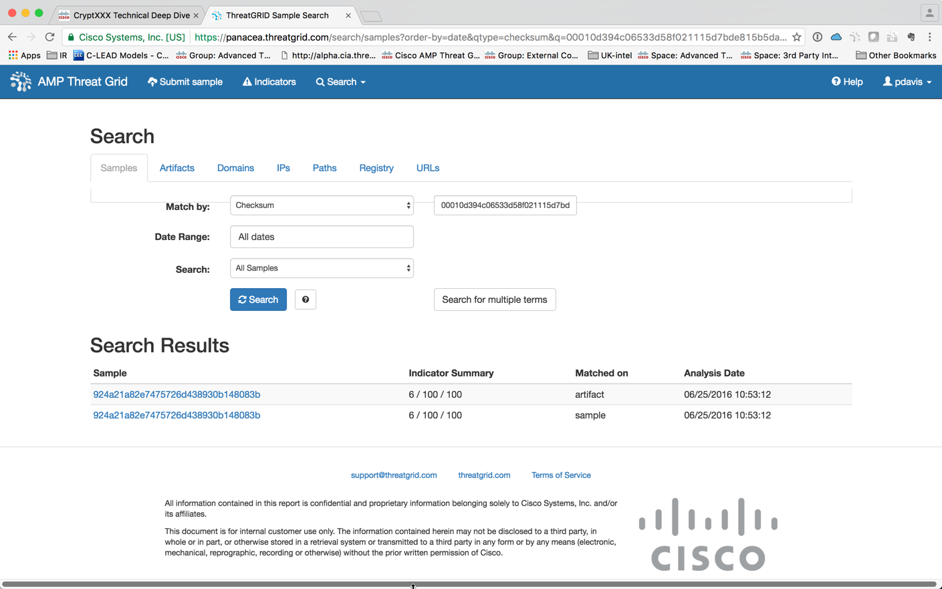Reload the page with refresh icon
The height and width of the screenshot is (589, 942).
click(x=49, y=37)
